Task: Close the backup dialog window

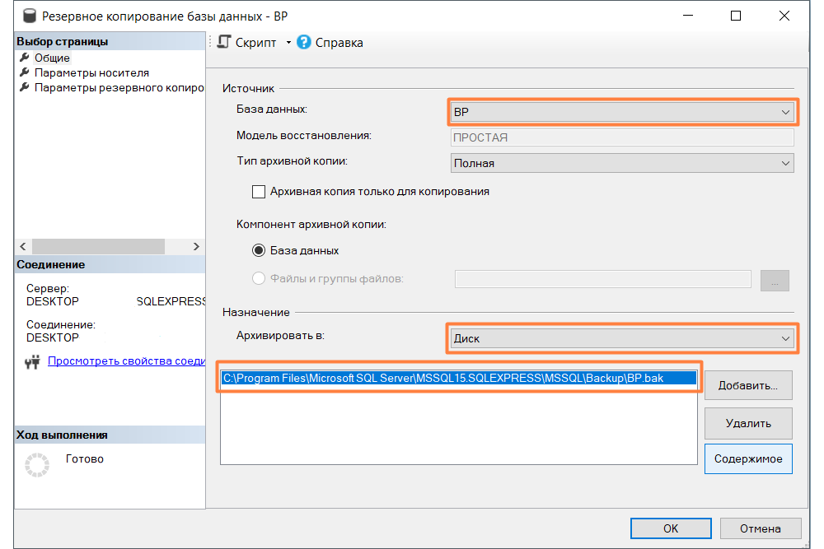Action: (784, 16)
